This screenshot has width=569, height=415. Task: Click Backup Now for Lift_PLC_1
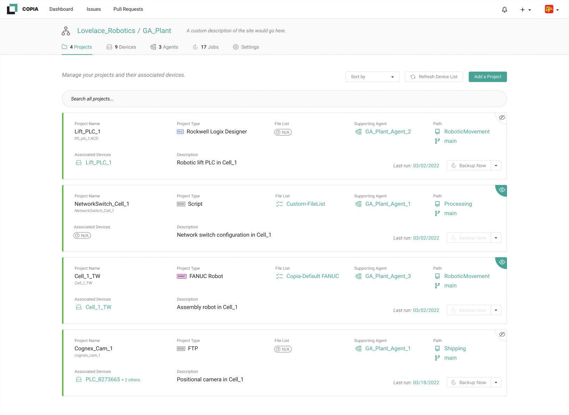[469, 165]
